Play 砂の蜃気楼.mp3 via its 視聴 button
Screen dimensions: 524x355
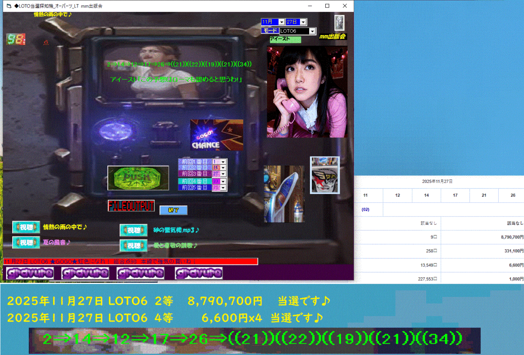pos(133,230)
